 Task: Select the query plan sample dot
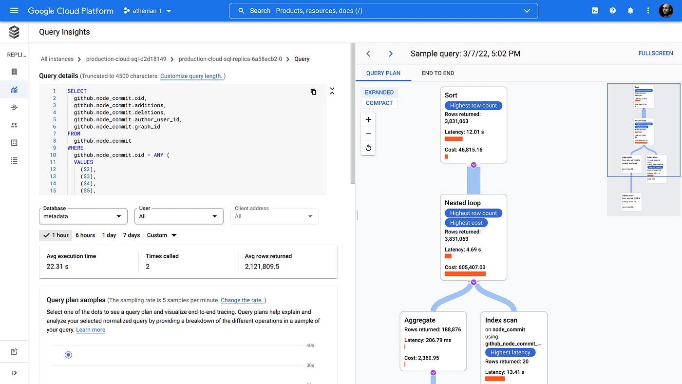point(68,355)
